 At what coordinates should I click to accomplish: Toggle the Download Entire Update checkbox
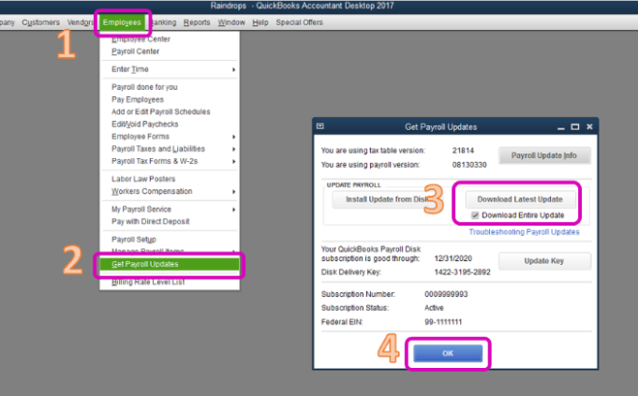click(475, 215)
